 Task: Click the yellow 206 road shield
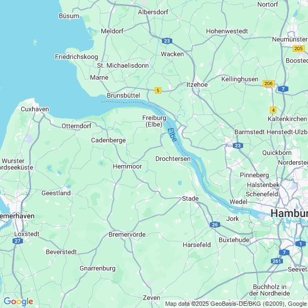click(269, 83)
